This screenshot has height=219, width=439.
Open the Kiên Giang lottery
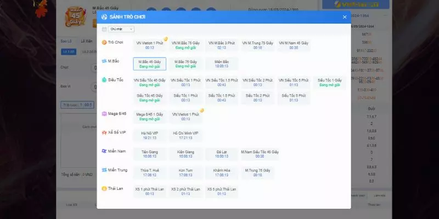pos(185,154)
